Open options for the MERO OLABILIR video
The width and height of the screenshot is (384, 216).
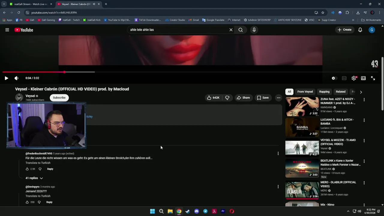pyautogui.click(x=364, y=183)
